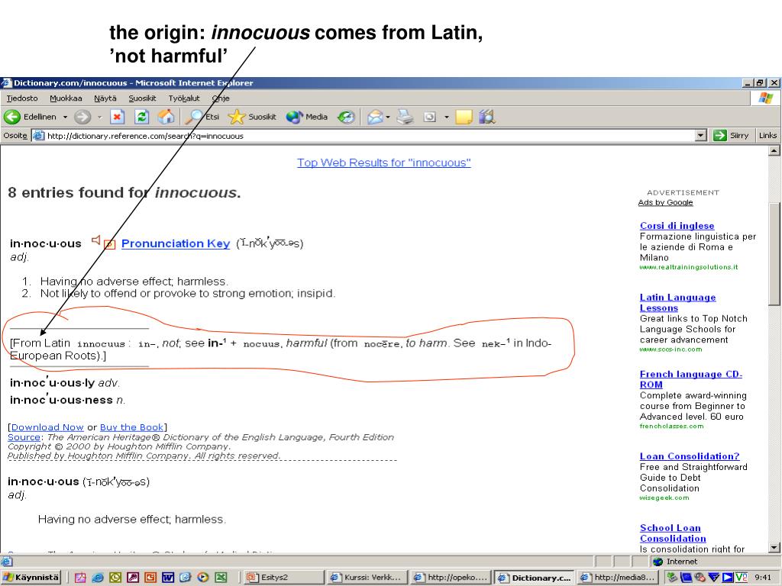Screen dimensions: 782x586
Task: Open the Suosikit favorites star button
Action: tap(252, 117)
